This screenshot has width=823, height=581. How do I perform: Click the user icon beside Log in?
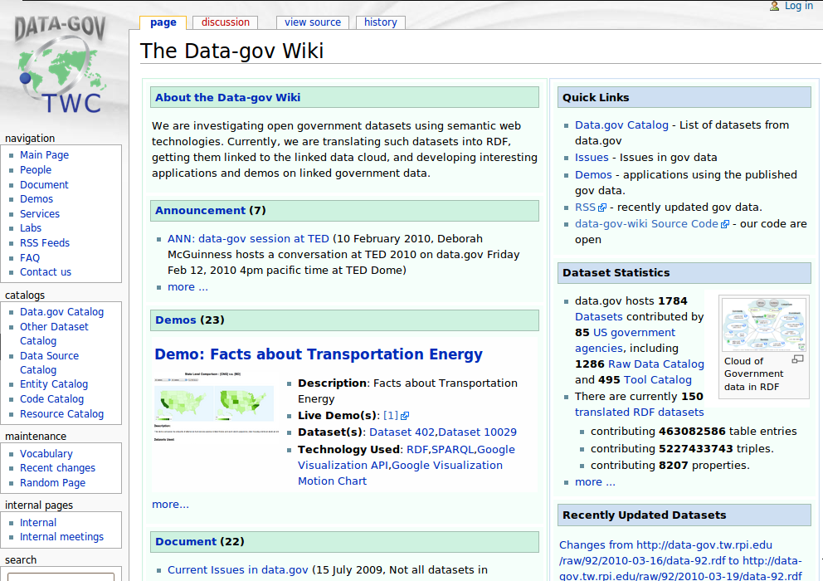click(x=774, y=6)
